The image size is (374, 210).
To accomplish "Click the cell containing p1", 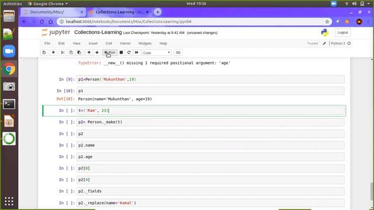I will (210, 91).
